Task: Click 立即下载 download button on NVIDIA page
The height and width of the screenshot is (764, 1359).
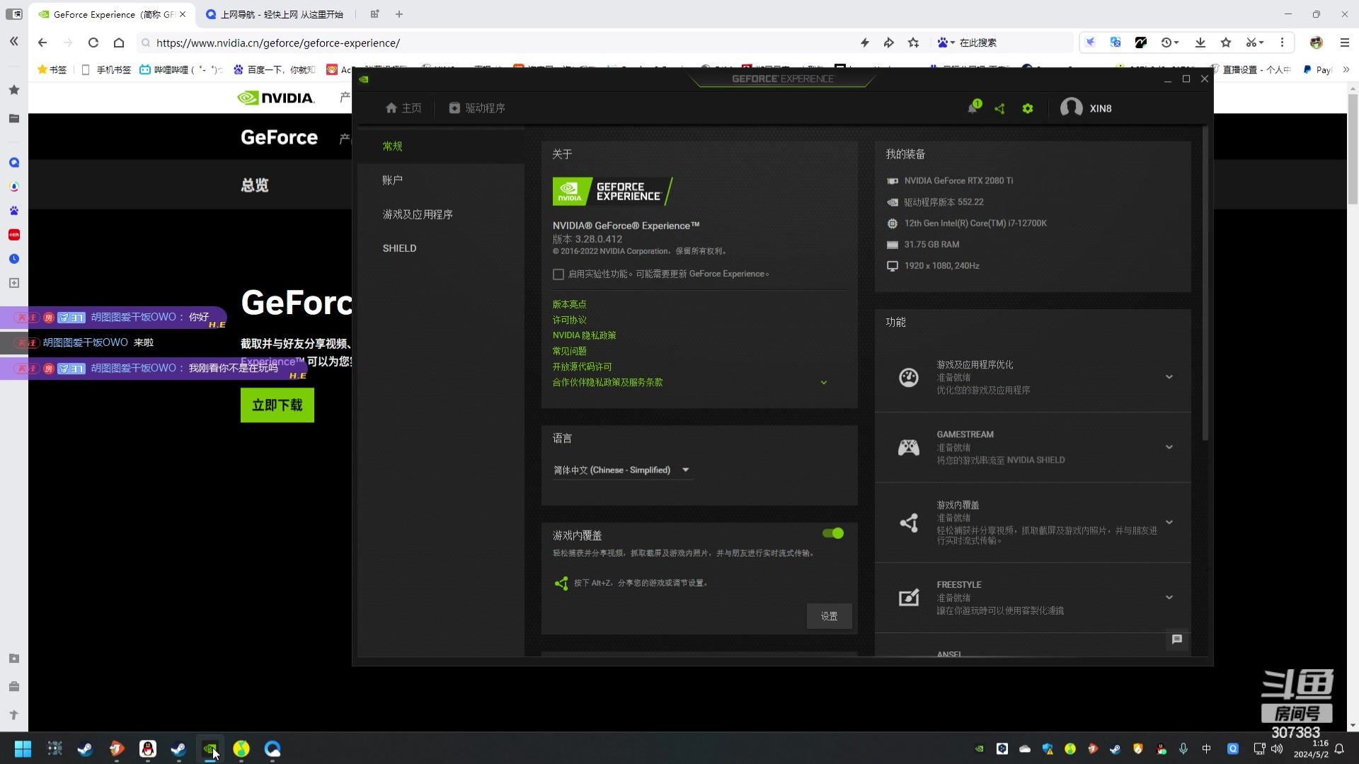Action: click(x=277, y=405)
